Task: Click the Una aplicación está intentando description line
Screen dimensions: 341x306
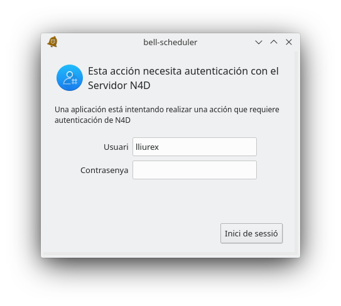Action: coord(167,110)
